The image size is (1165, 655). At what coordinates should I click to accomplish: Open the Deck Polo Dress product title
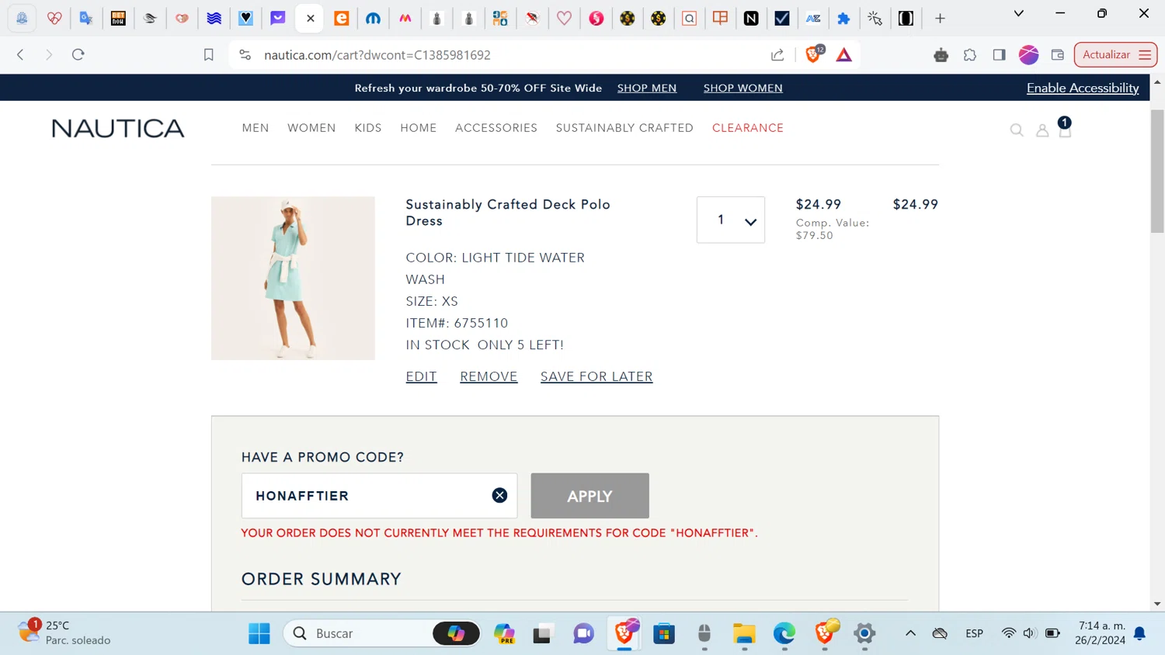[x=508, y=213]
